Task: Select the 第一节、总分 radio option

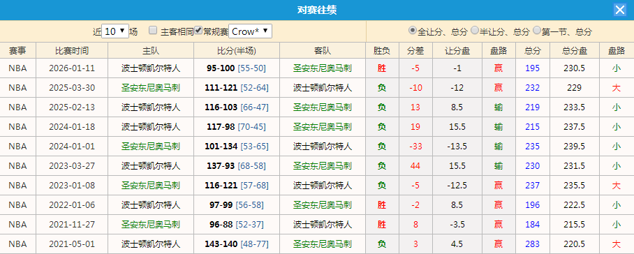Action: point(536,30)
